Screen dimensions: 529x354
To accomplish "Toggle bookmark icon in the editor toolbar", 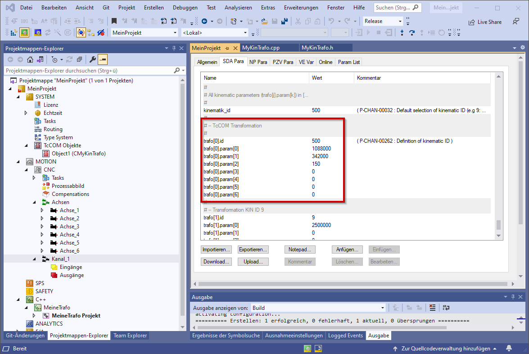I will 114,21.
